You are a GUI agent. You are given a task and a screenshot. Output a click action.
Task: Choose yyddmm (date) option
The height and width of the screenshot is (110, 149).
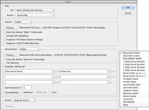tap(134, 90)
